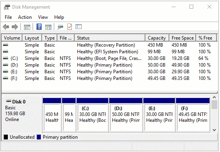The height and width of the screenshot is (152, 220).
Task: Select the (C:) 30.00 GB partition block
Action: (x=92, y=115)
